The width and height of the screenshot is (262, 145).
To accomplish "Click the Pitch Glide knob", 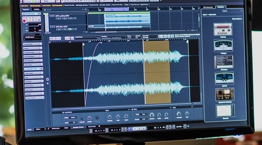I will point(126,116).
